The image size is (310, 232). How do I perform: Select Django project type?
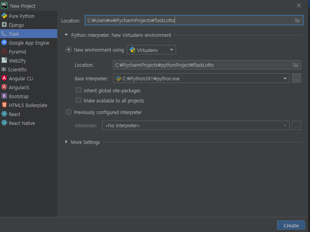[x=29, y=25]
